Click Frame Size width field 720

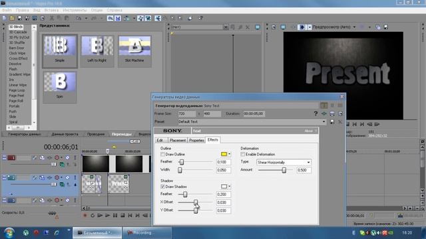click(x=186, y=114)
